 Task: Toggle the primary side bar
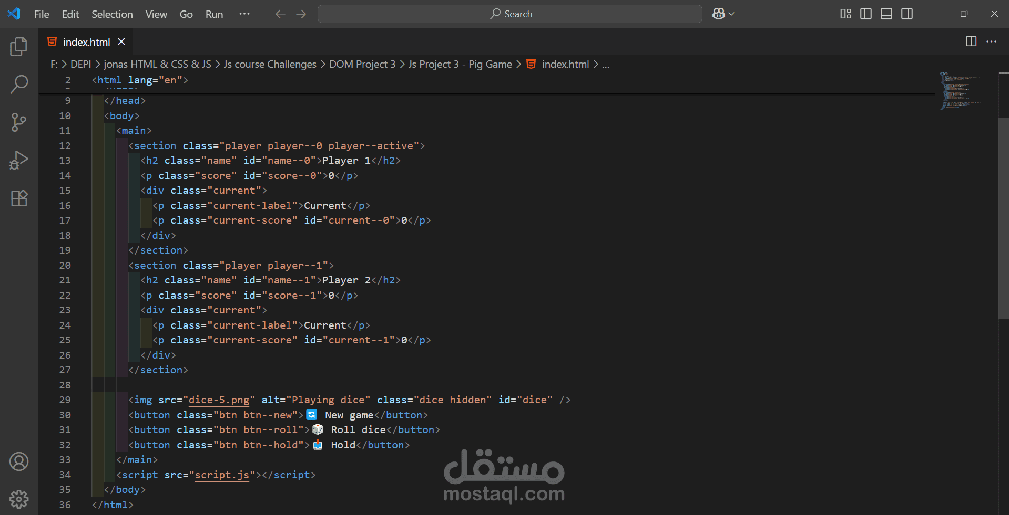[x=866, y=14]
